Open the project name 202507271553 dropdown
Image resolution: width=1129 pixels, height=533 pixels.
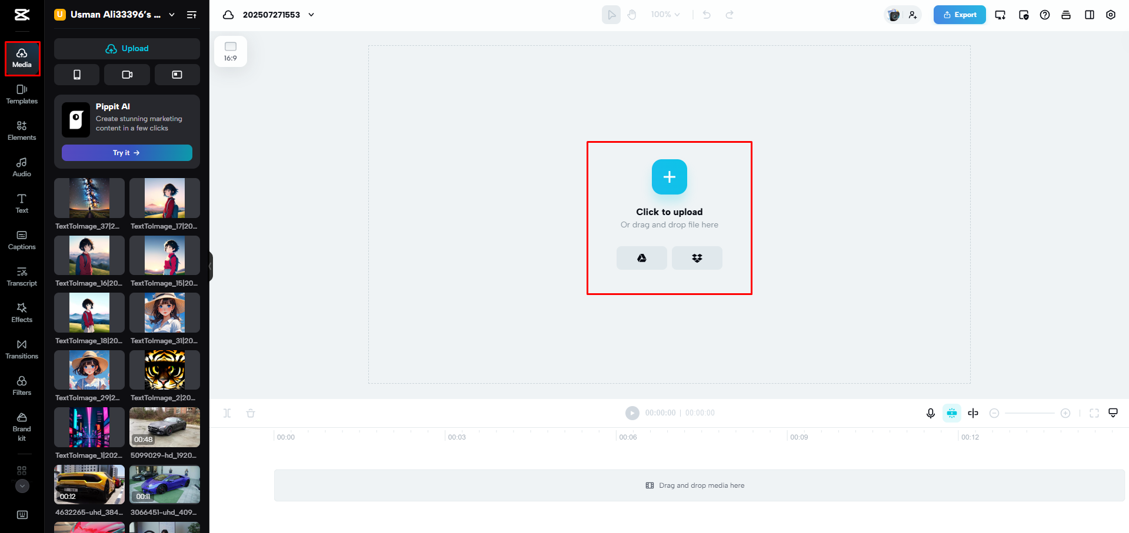pyautogui.click(x=311, y=15)
